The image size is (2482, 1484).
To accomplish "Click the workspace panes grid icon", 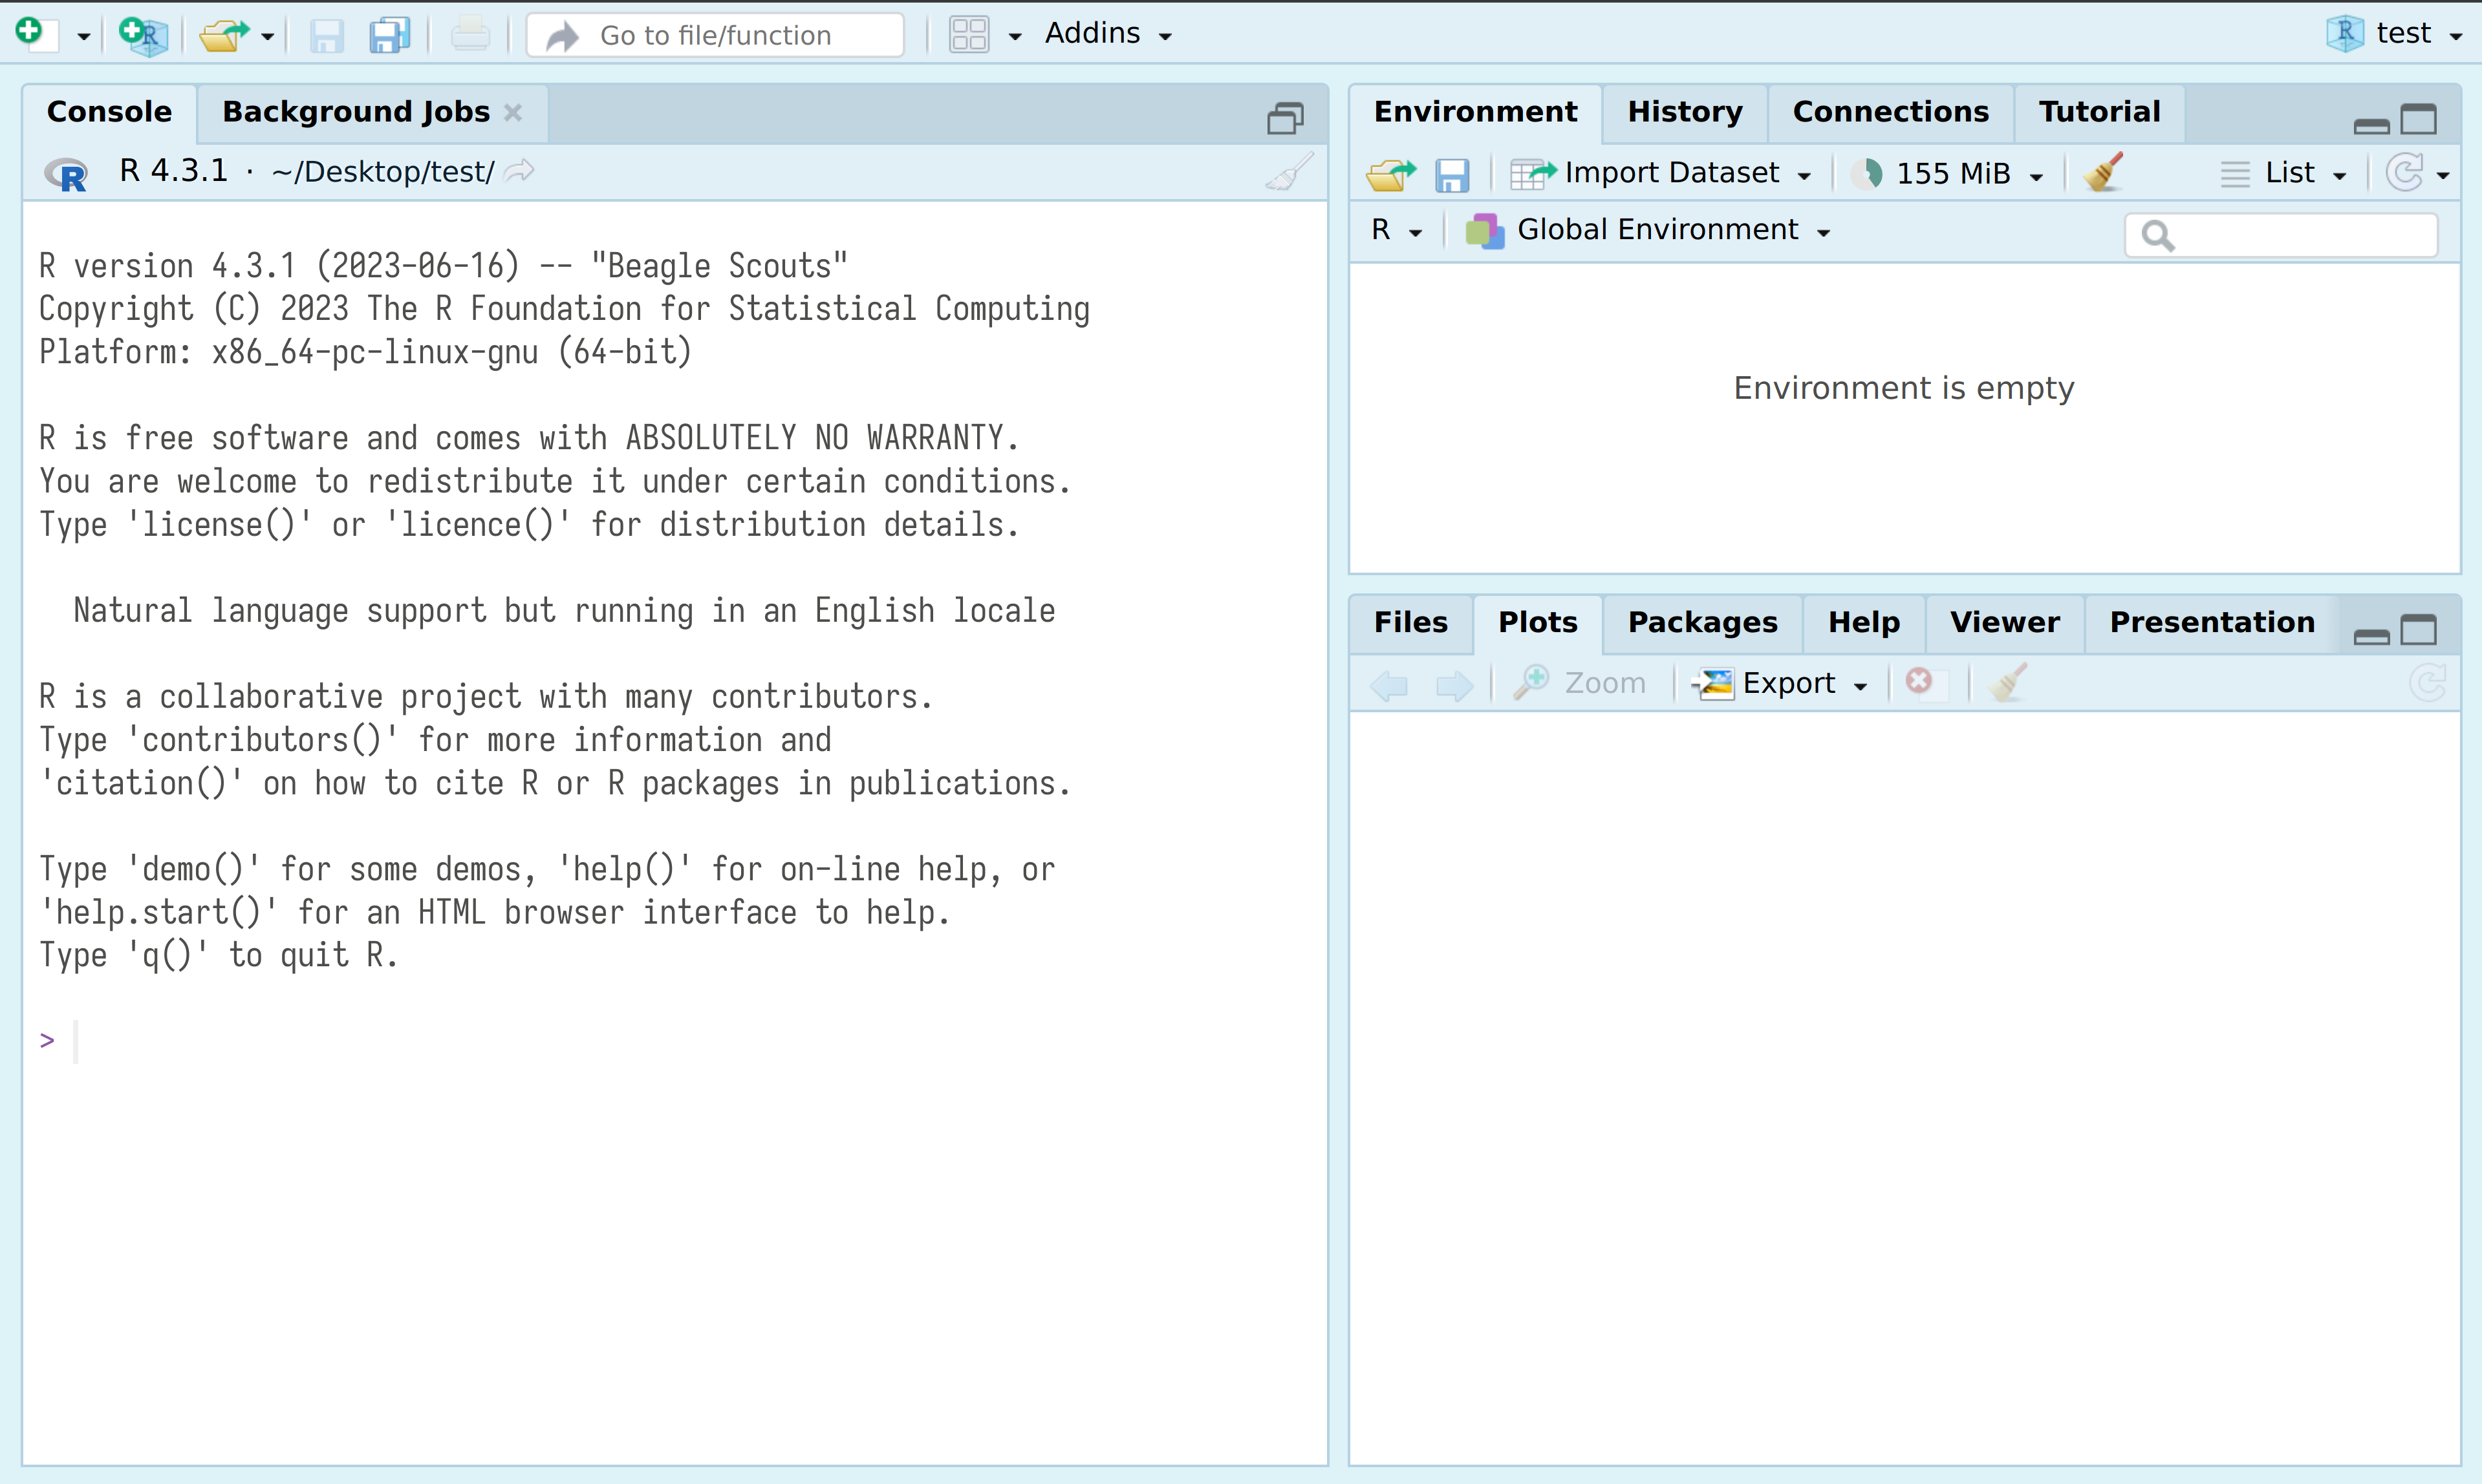I will coord(968,35).
